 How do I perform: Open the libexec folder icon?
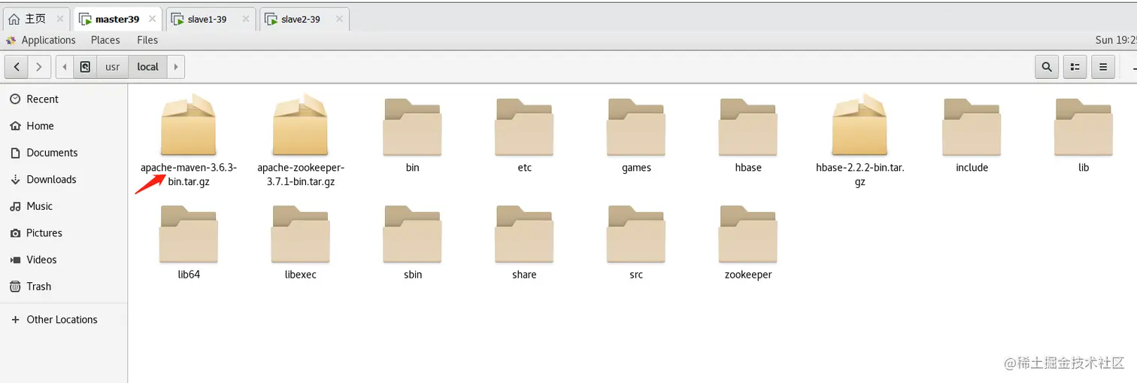(x=301, y=234)
